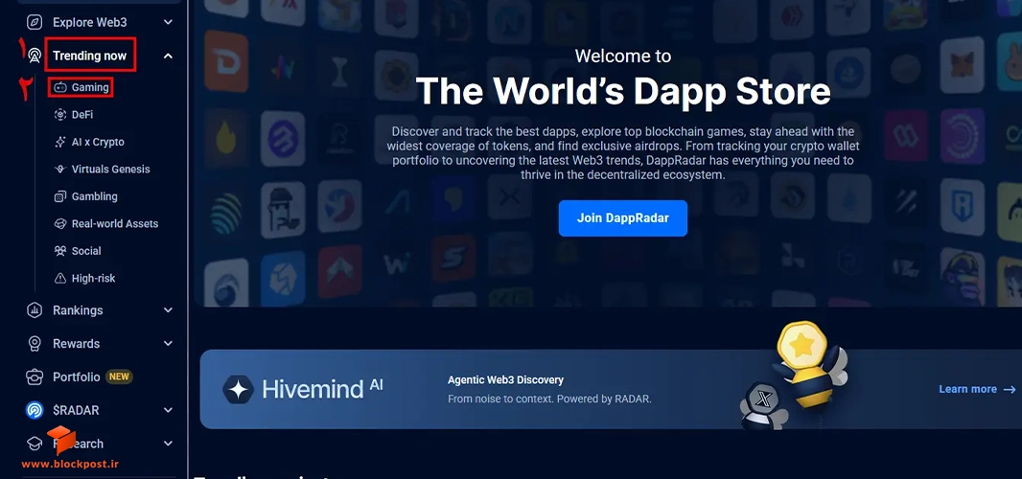
Task: Expand the Rankings chevron
Action: (x=168, y=310)
